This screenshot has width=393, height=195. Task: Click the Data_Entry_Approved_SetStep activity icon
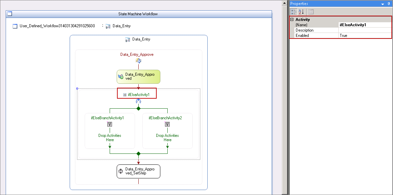pyautogui.click(x=121, y=171)
